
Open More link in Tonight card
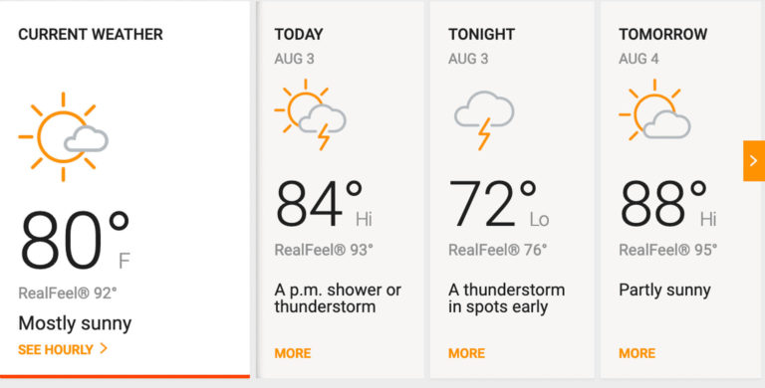(467, 353)
